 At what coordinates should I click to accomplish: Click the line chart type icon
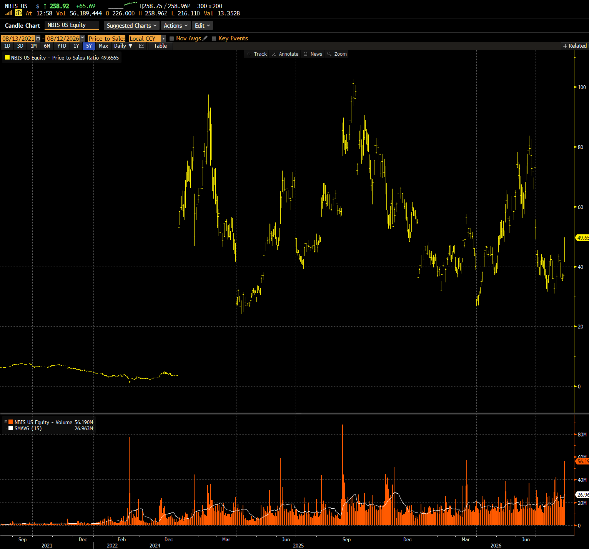(142, 46)
